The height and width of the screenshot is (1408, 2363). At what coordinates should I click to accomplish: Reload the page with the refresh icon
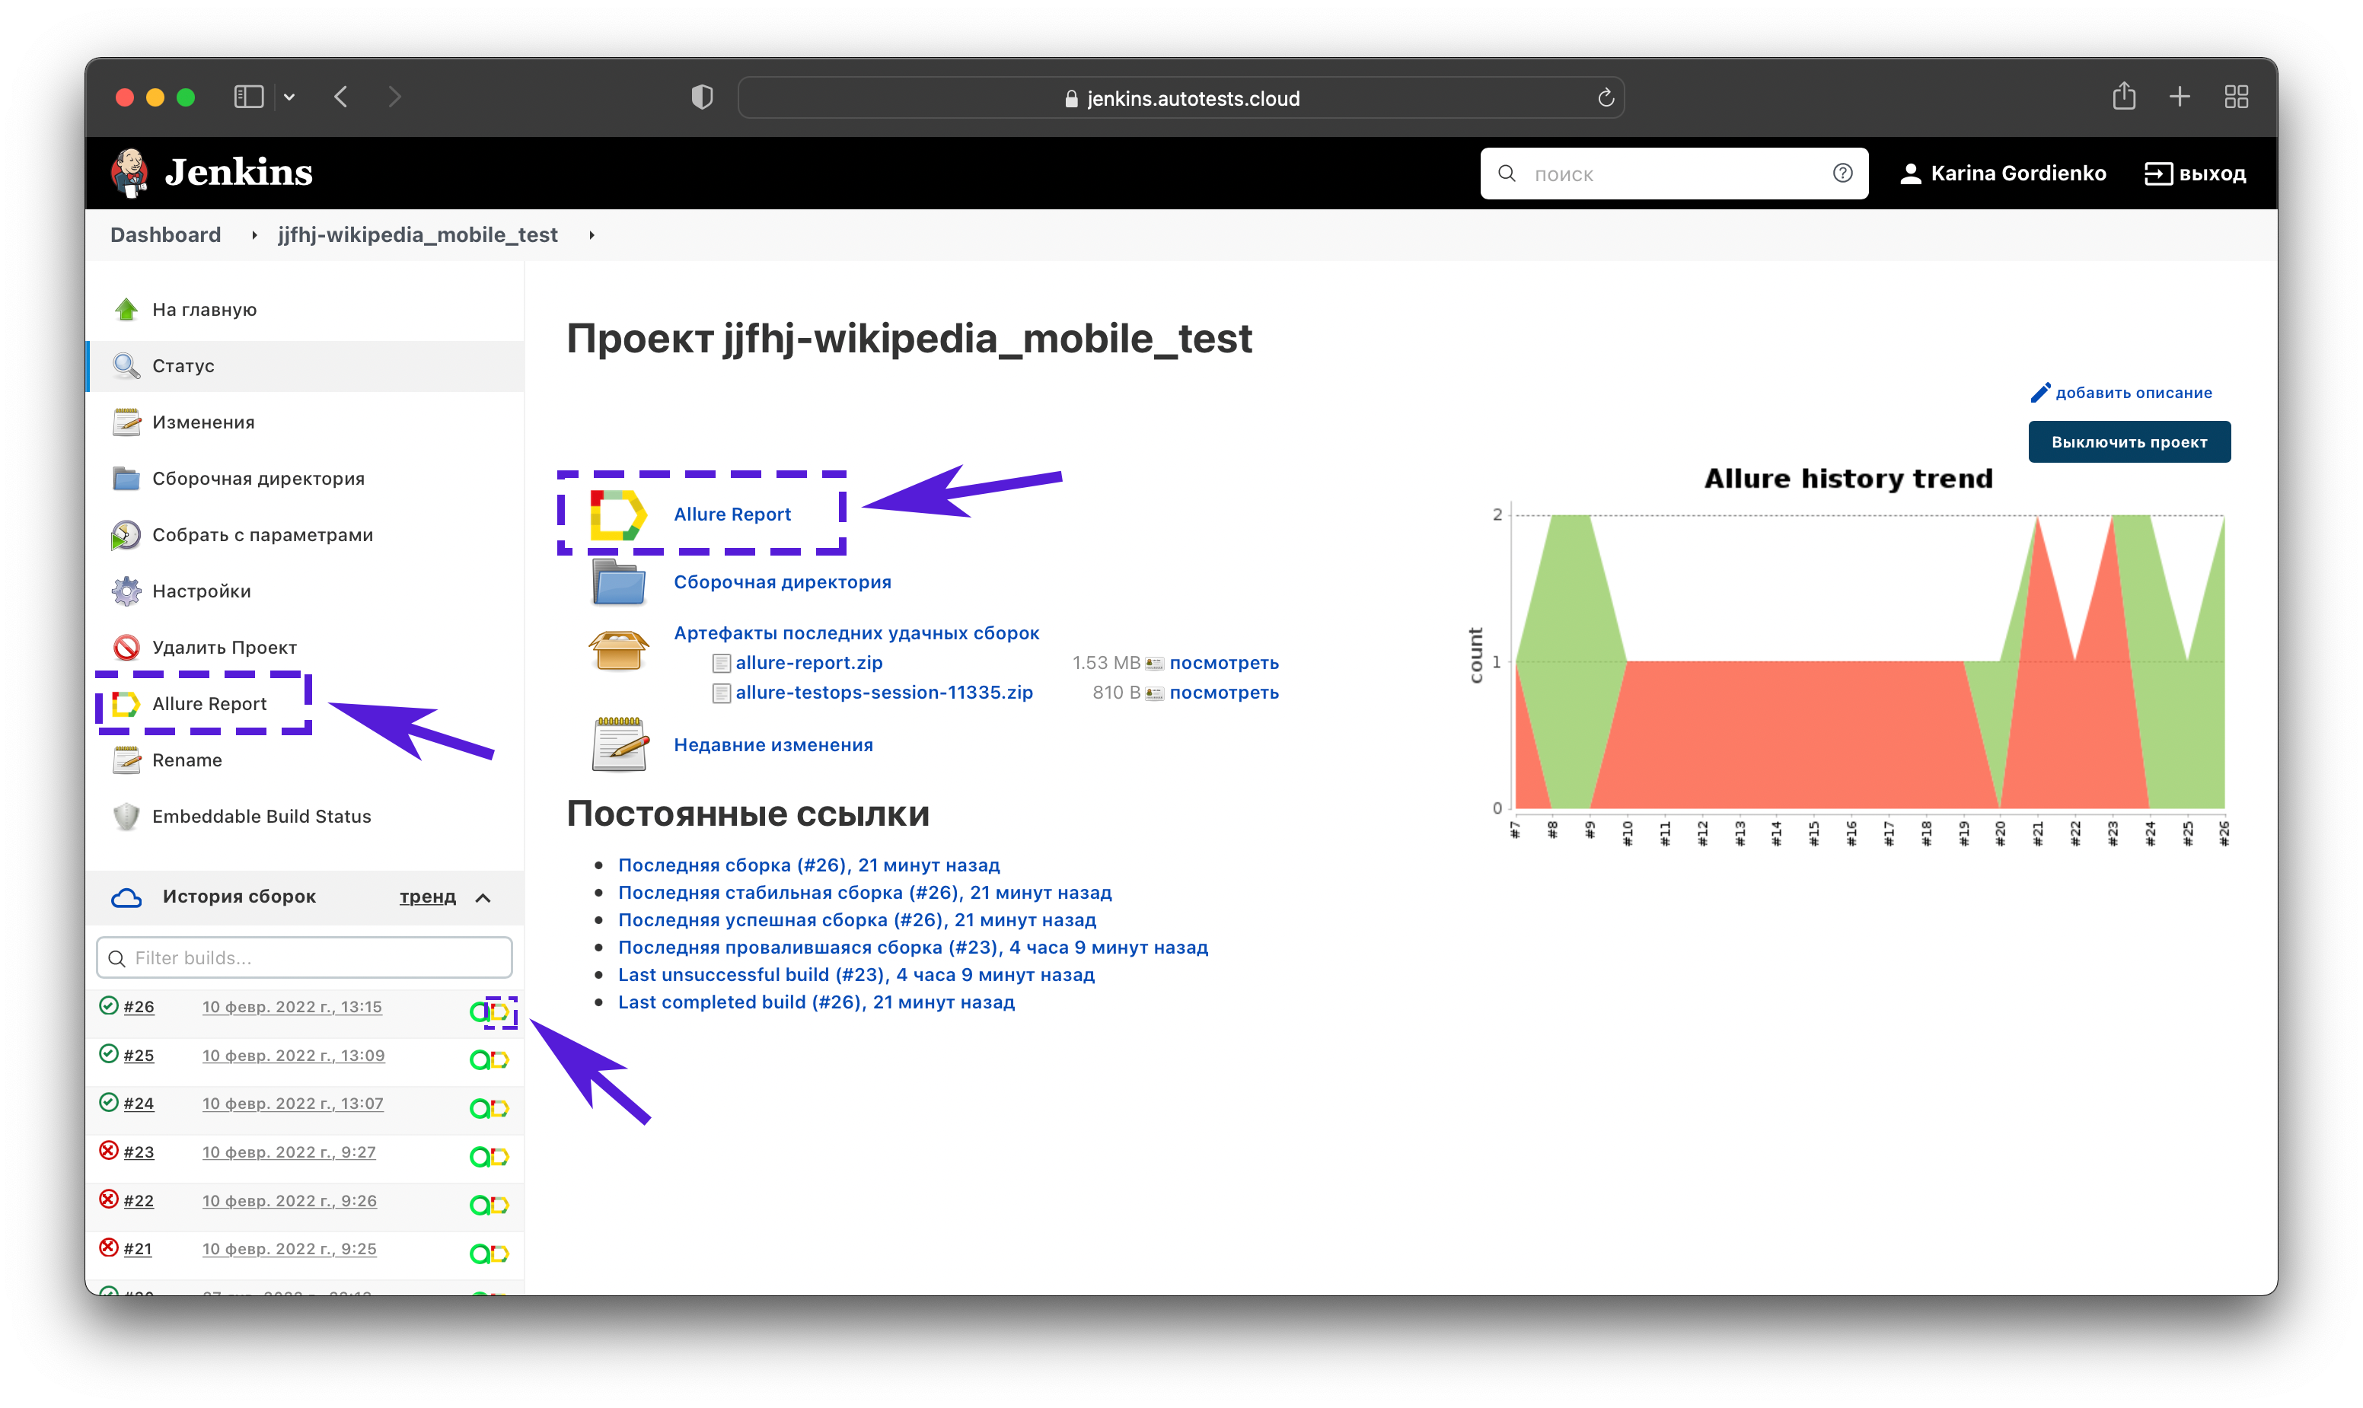point(1605,97)
